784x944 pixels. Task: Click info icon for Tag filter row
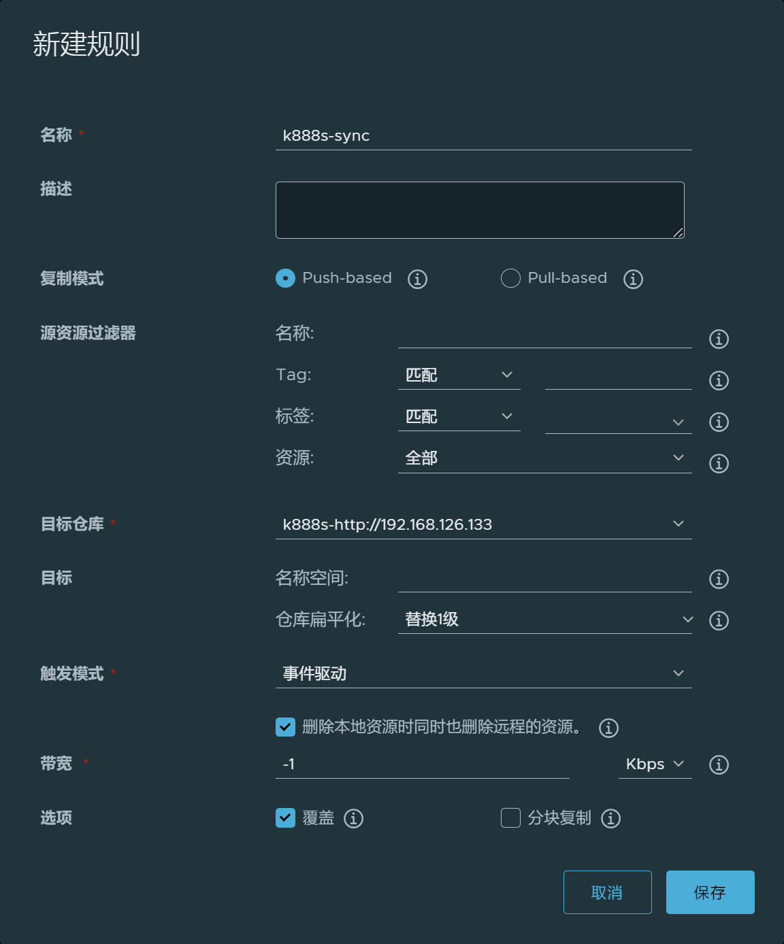719,380
